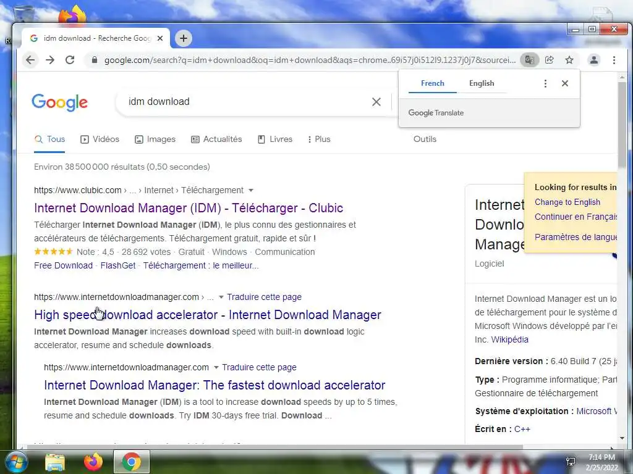
Task: Switch to the Tous results tab
Action: pos(49,139)
